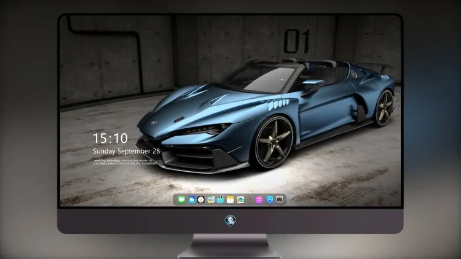This screenshot has height=259, width=461.
Task: Open the pink iTunes music app
Action: tap(259, 199)
